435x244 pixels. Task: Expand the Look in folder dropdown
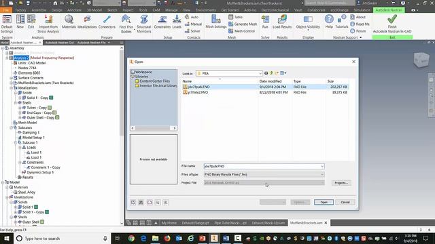pyautogui.click(x=260, y=73)
